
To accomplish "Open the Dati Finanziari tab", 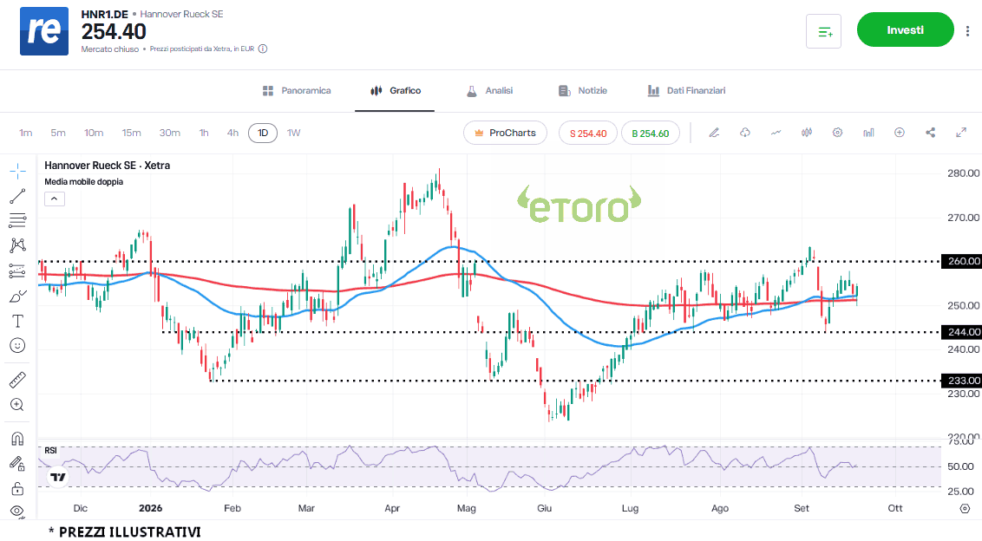I will click(x=686, y=91).
